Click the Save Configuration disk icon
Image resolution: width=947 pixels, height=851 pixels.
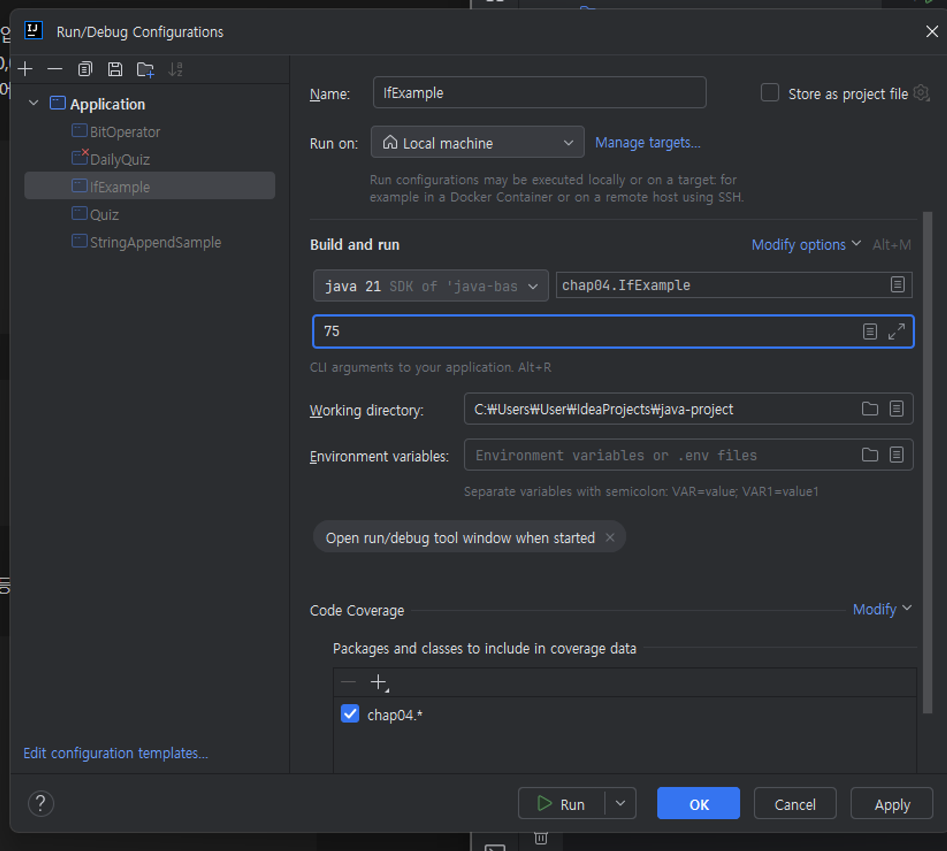115,70
